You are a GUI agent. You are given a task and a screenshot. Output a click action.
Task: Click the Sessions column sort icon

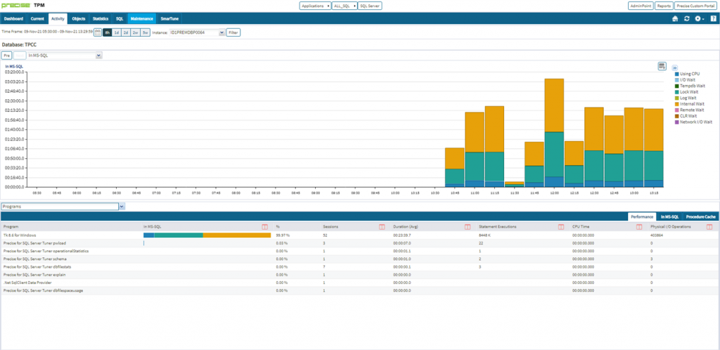382,227
